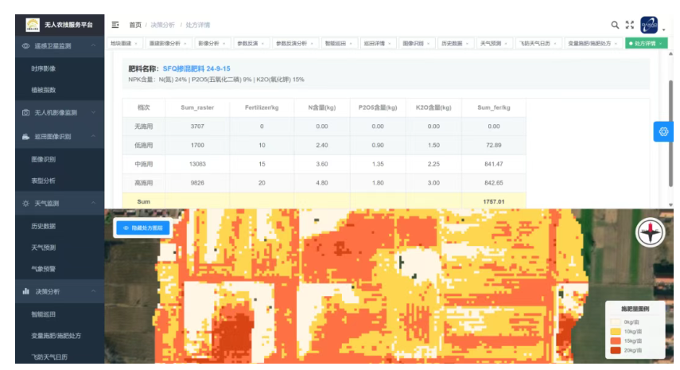Collapse the 天气监测 sidebar section
Screen dimensions: 680x370
click(94, 204)
